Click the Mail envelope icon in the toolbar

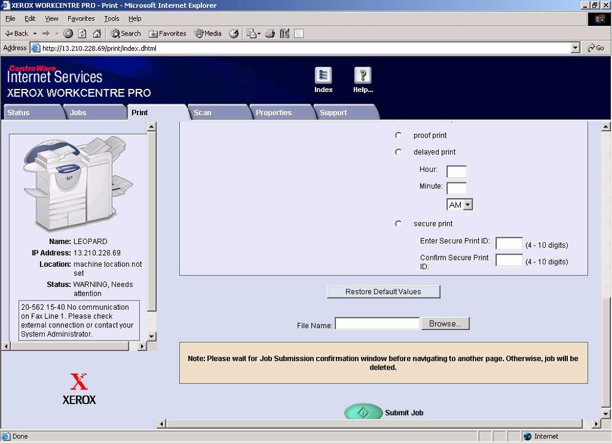251,34
